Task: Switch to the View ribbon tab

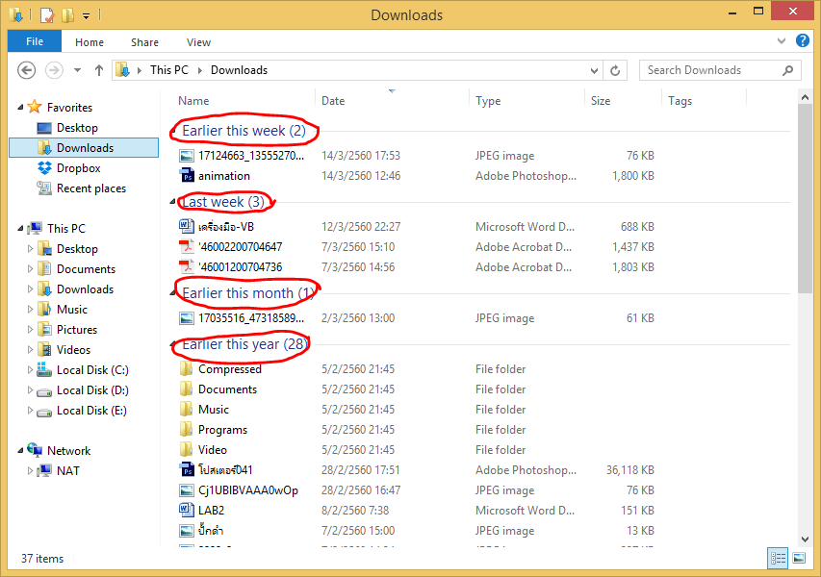Action: pyautogui.click(x=198, y=42)
